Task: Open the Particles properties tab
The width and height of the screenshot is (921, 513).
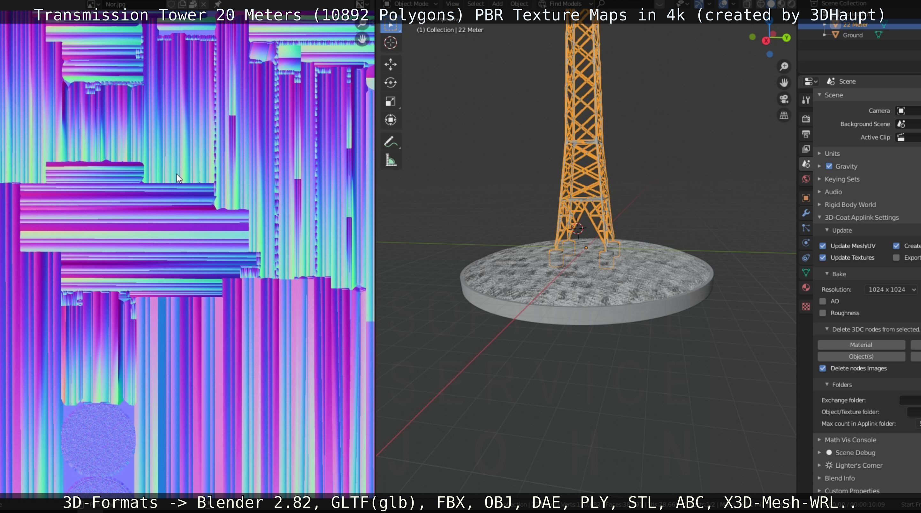Action: tap(806, 228)
